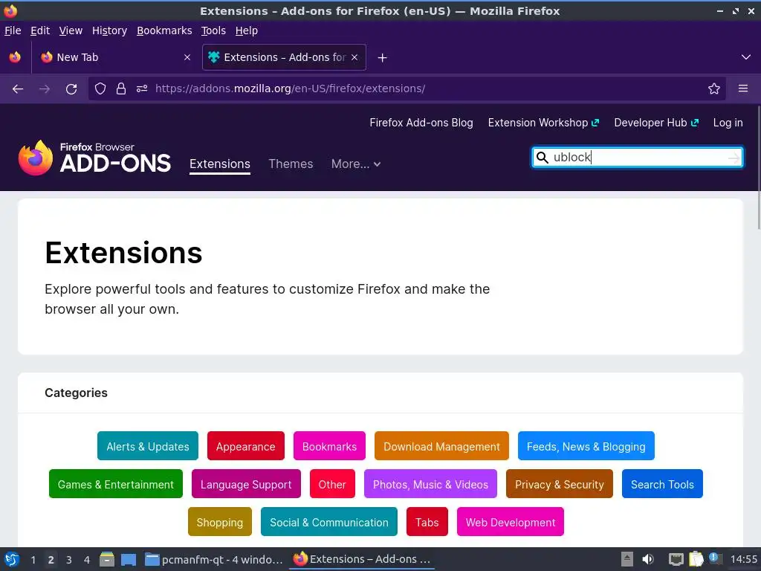This screenshot has width=761, height=571.
Task: Open network tray icon
Action: (676, 559)
